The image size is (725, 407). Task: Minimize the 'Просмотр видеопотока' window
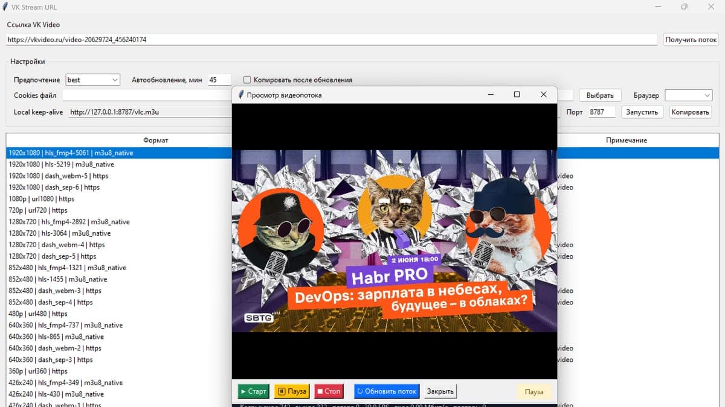point(491,95)
